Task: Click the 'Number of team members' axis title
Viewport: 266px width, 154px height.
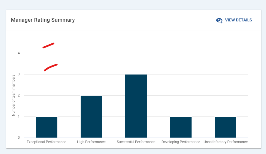Action: (14, 95)
